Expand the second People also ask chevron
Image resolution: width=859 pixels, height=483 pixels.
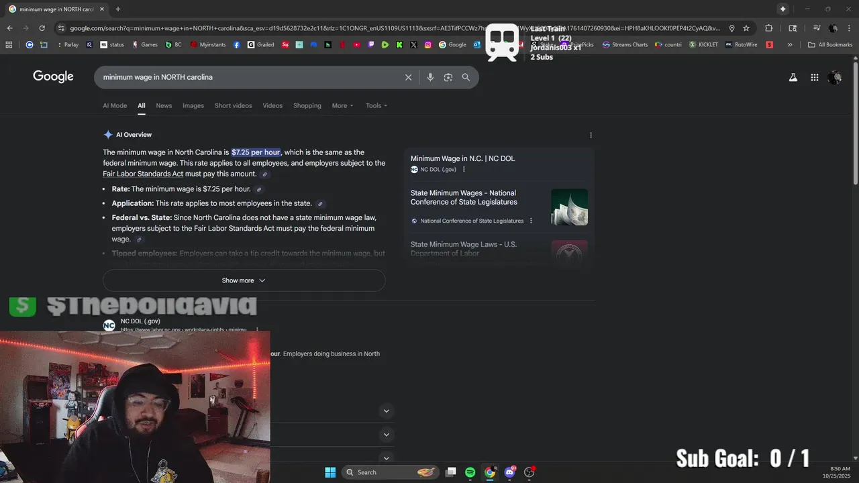[386, 435]
